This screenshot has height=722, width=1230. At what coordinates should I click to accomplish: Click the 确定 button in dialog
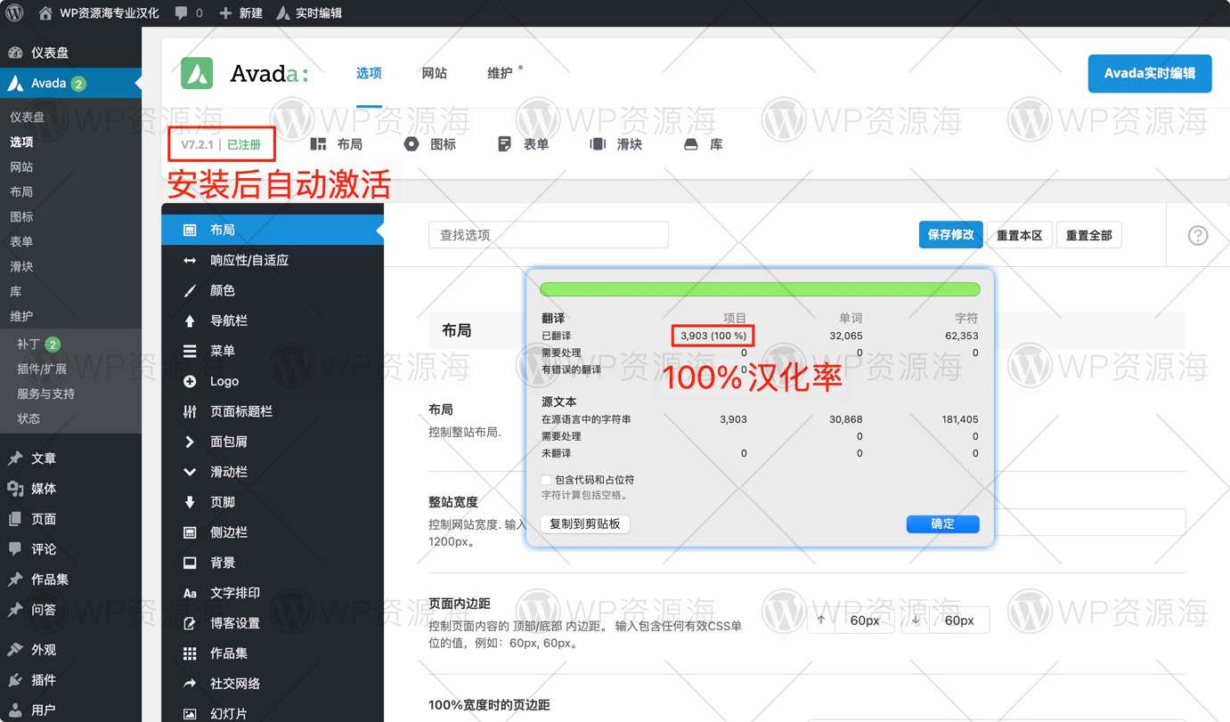[942, 523]
